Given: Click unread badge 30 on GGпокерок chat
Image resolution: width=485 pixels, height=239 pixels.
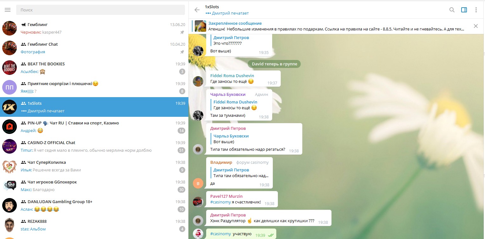Looking at the screenshot, I should (181, 189).
